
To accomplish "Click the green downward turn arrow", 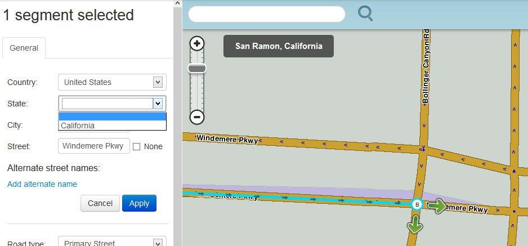I will point(415,225).
